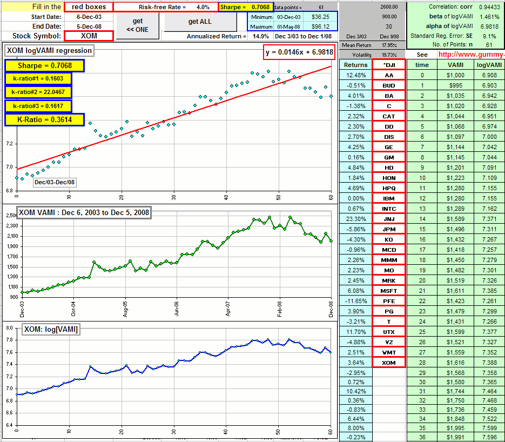
Task: Click the K-Ratio = 0.3614 label
Action: coord(44,120)
